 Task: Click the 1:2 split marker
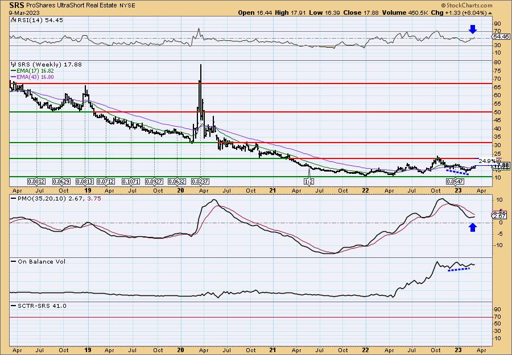click(308, 182)
